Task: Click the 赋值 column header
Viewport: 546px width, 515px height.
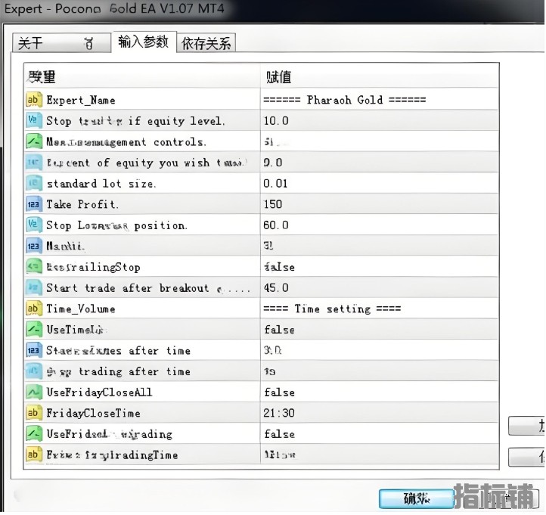Action: [x=278, y=76]
